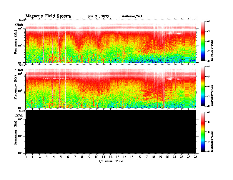Click the log(PSD) label beside dZ/dt color scale
This screenshot has height=180, width=233.
(212, 141)
